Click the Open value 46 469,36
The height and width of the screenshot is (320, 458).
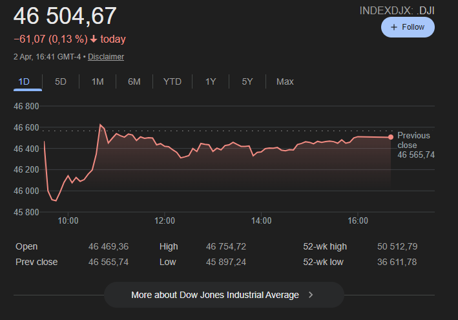(109, 246)
